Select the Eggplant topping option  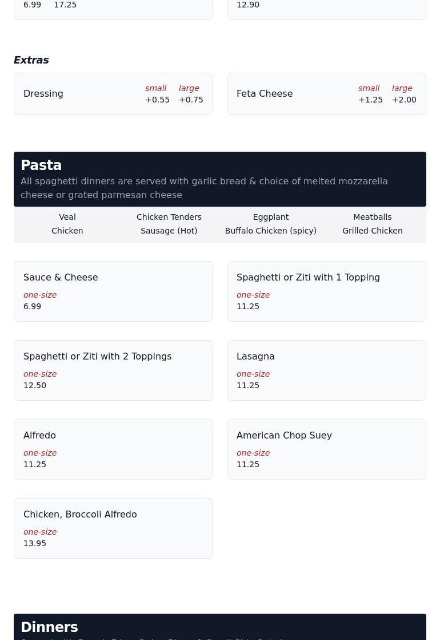pyautogui.click(x=271, y=217)
